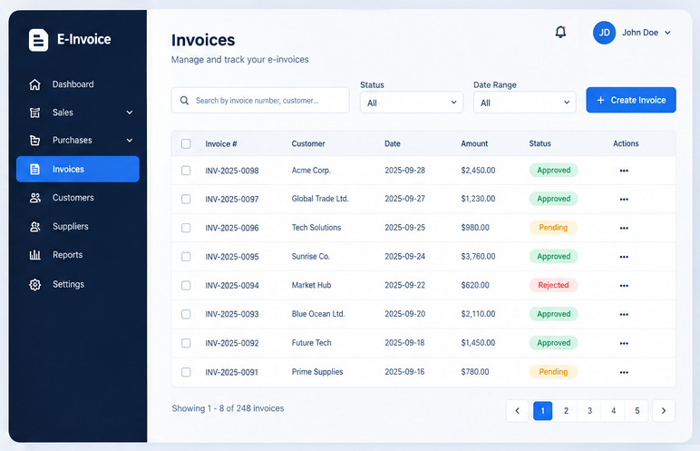Click the Dashboard home icon
700x451 pixels.
click(34, 84)
